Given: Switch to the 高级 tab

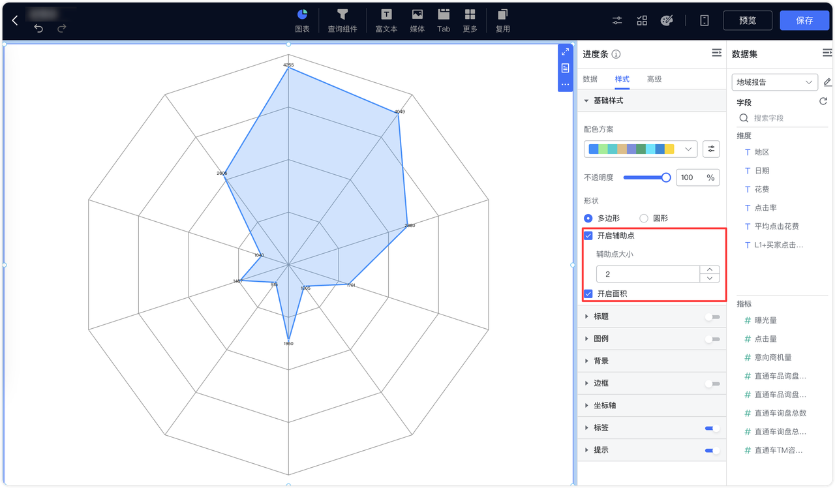Looking at the screenshot, I should point(654,79).
